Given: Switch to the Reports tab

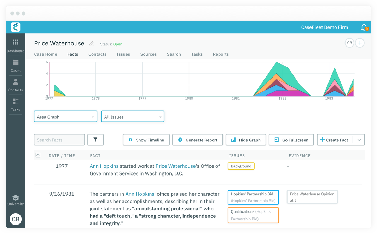Looking at the screenshot, I should pyautogui.click(x=221, y=54).
